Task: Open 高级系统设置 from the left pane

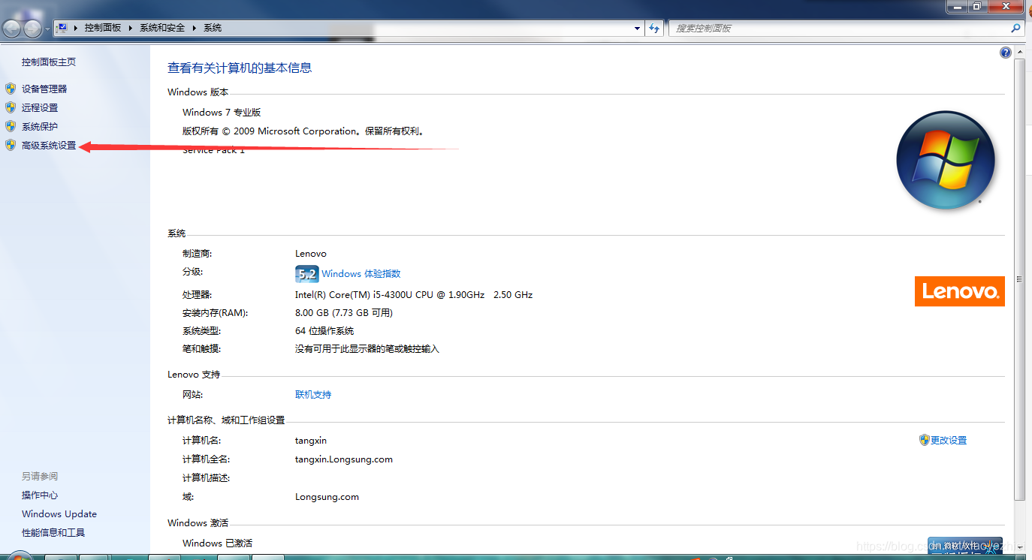Action: [x=49, y=146]
